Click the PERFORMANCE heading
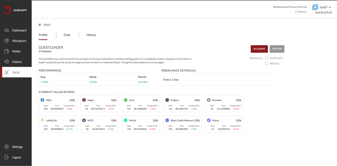337x166 pixels. 50,70
